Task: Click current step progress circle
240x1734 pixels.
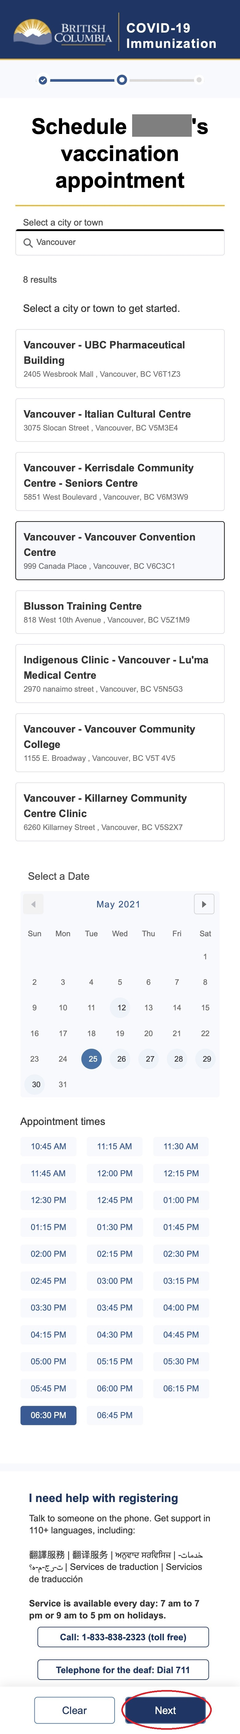Action: click(122, 80)
